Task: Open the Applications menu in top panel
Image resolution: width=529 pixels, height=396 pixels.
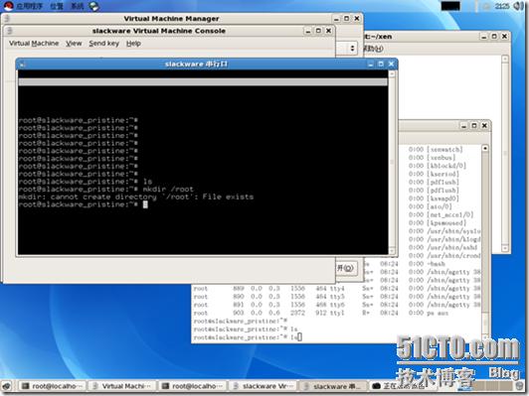Action: click(x=29, y=6)
